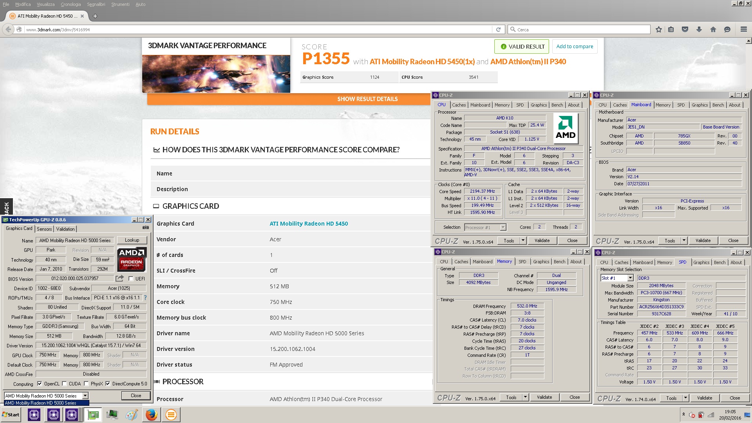Toggle the DirectCompute 5.0 checkbox
This screenshot has width=752, height=423.
(108, 384)
